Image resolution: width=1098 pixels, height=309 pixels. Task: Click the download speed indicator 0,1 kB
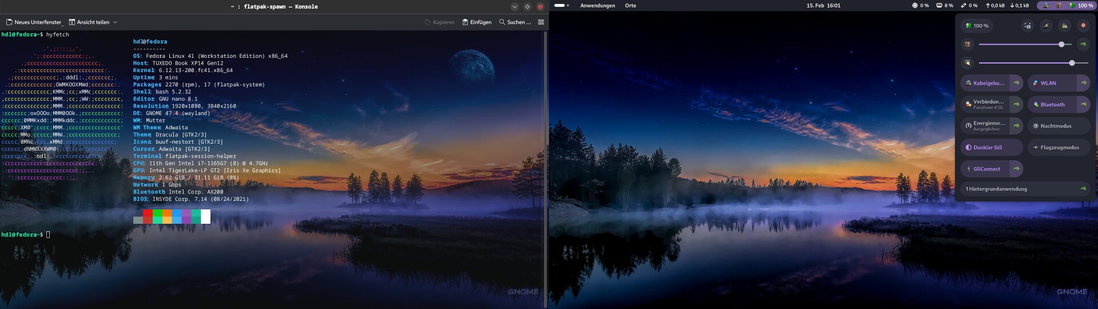pyautogui.click(x=1020, y=6)
